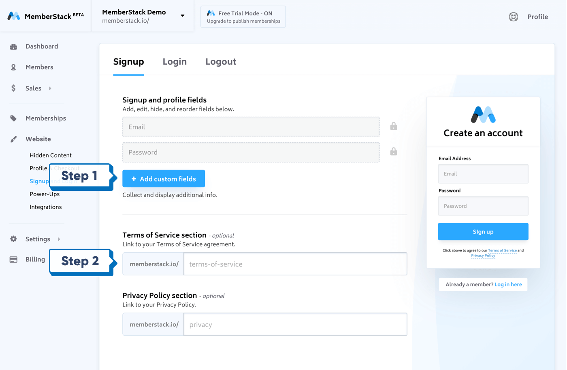Click 'Terms of Service section' heading
567x370 pixels.
click(164, 235)
